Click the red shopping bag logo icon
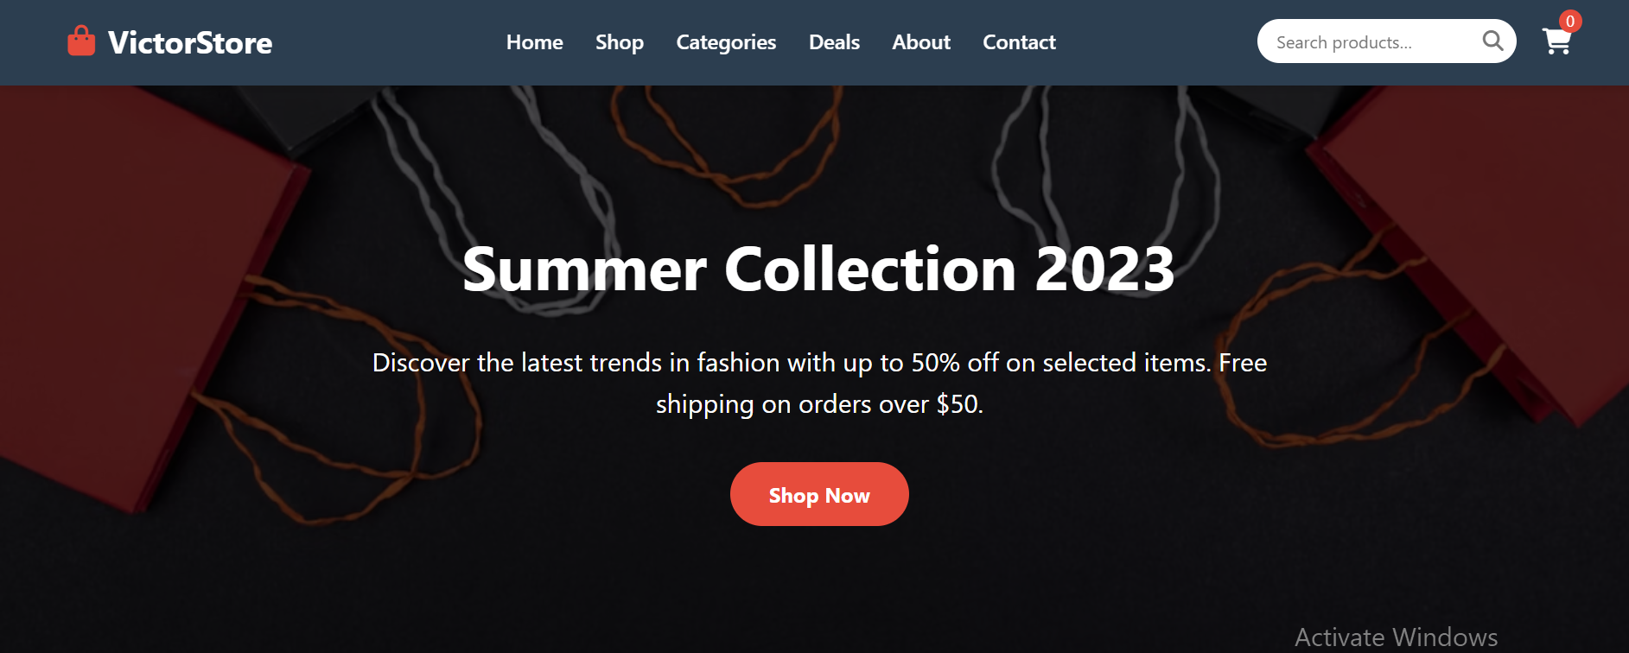 click(x=81, y=41)
